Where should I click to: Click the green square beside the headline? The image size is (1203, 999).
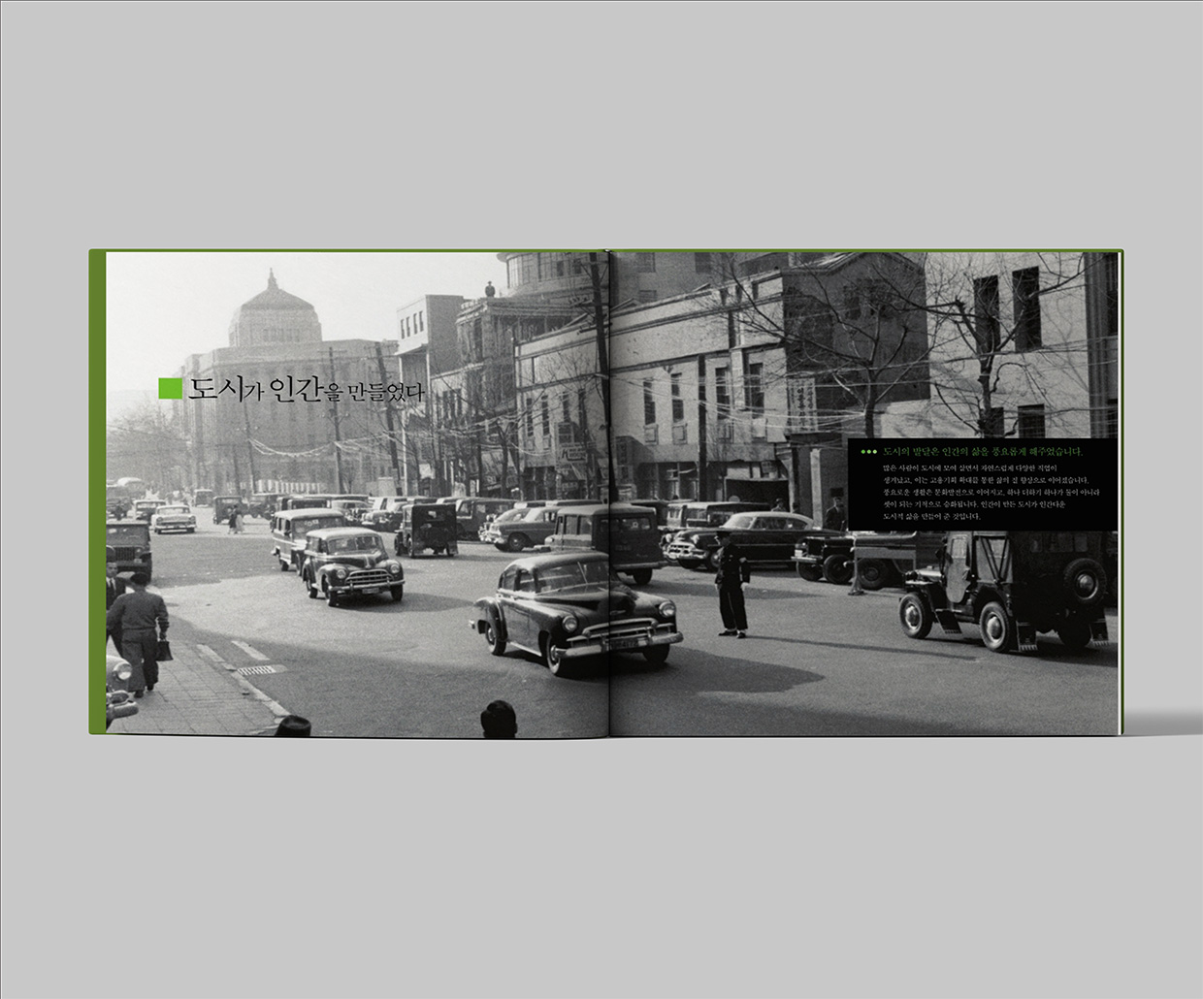click(x=170, y=389)
